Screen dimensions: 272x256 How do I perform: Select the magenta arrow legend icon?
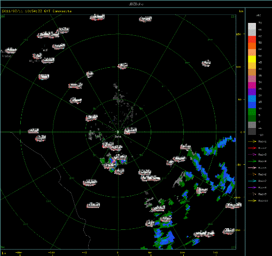tap(252, 155)
